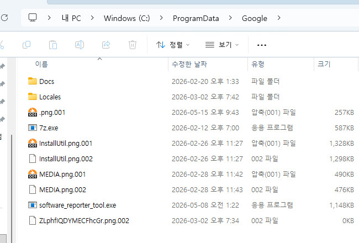Select file name InstallUtil.png.001
Image resolution: width=359 pixels, height=243 pixels.
(66, 144)
